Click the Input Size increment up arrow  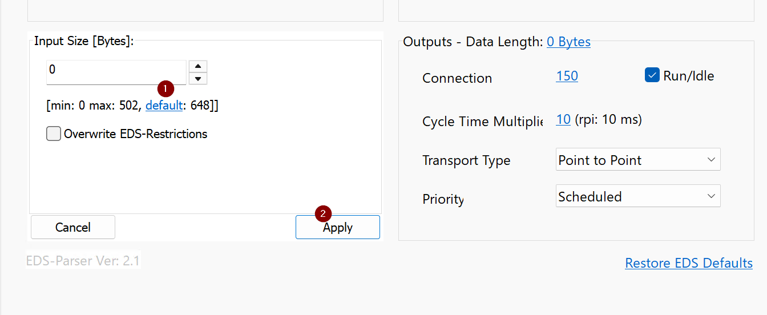[197, 66]
